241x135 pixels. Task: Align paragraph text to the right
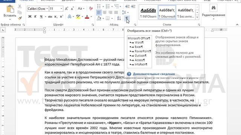coord(110,12)
